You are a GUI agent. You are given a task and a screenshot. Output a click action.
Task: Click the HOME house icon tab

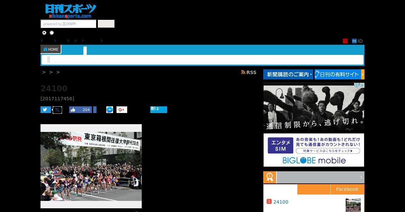(x=51, y=49)
